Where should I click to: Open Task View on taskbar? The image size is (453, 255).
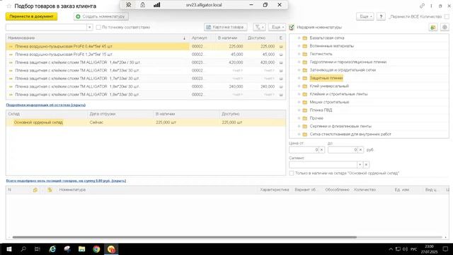38,249
